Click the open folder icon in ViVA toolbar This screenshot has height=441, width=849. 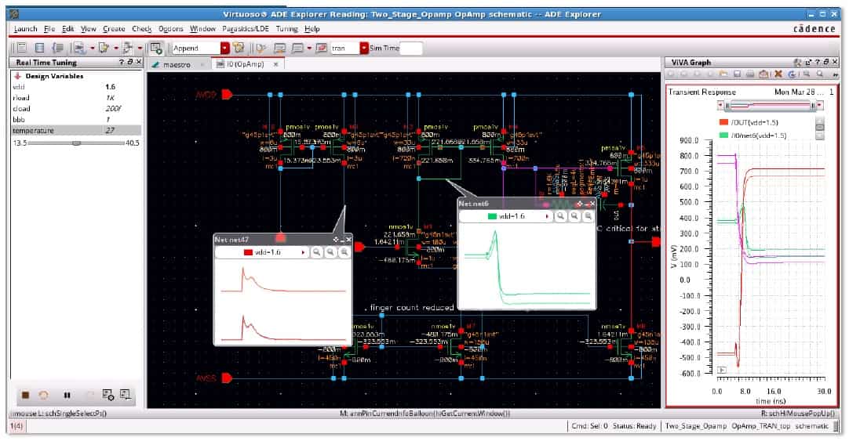(x=723, y=74)
